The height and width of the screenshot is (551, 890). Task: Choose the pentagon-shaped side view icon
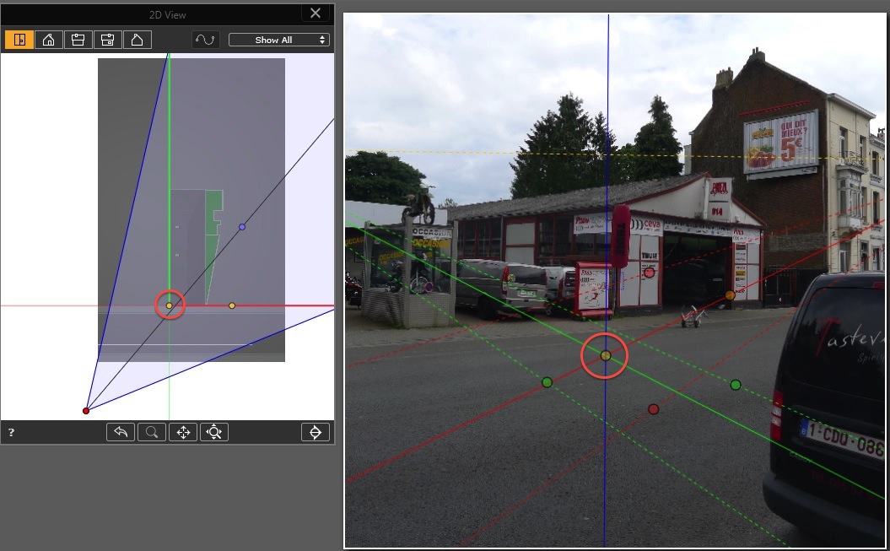click(x=137, y=40)
